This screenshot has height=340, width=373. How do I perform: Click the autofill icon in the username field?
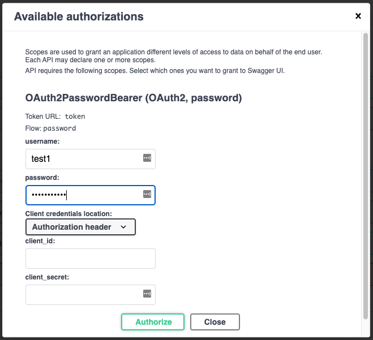click(147, 158)
